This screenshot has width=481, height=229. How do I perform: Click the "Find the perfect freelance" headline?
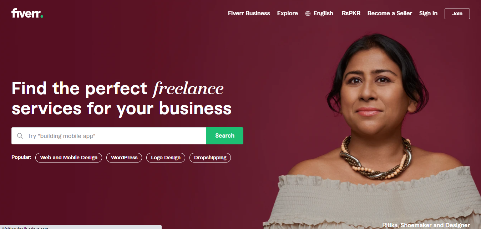point(118,89)
